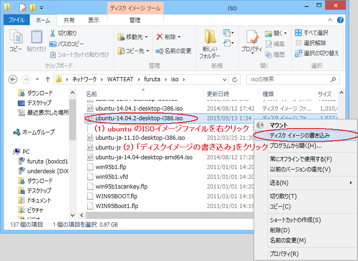Open the Easy access dropdown icon

tap(228, 43)
